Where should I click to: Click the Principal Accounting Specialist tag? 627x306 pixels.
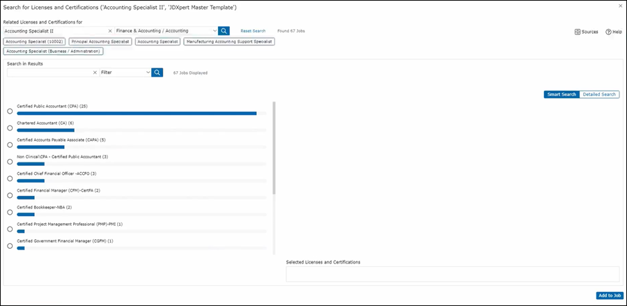coord(100,42)
